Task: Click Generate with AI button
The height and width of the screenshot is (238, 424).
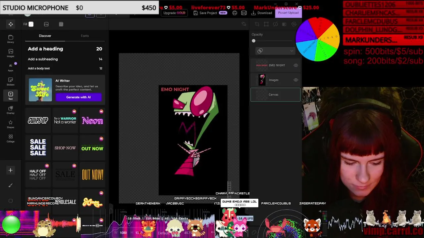Action: [79, 97]
